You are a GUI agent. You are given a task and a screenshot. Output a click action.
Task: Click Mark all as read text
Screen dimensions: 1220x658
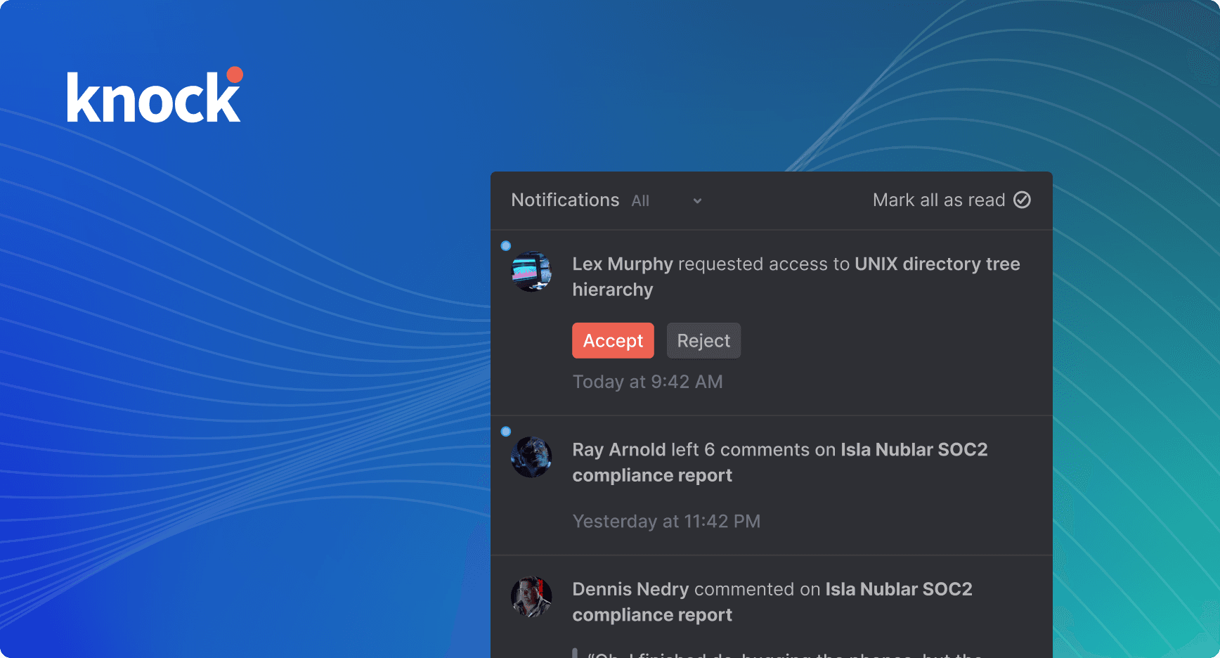click(x=938, y=200)
